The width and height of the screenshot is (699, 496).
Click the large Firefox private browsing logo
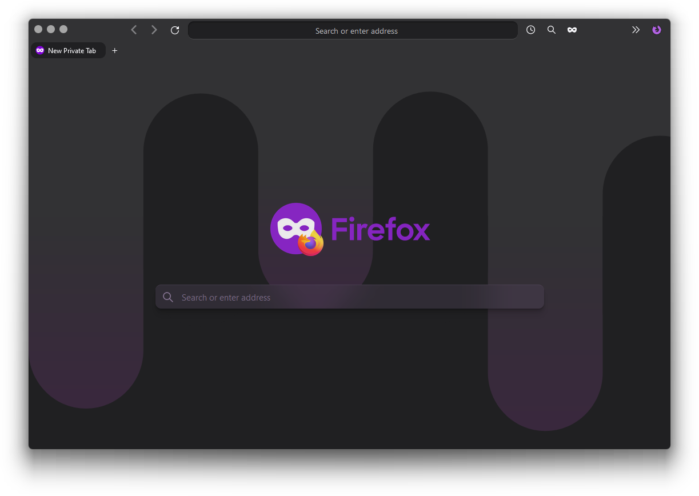click(x=297, y=229)
